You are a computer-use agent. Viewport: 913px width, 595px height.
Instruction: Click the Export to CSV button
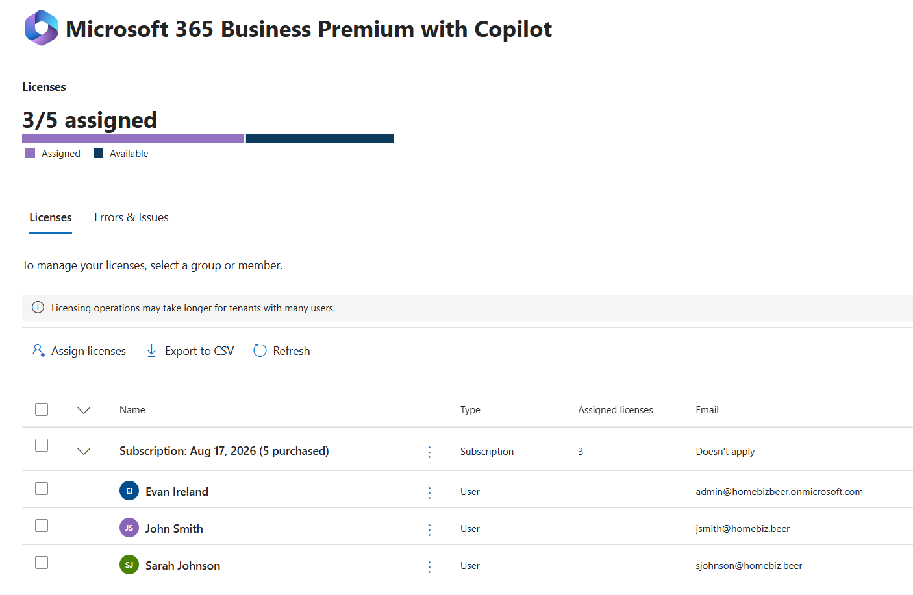(190, 351)
